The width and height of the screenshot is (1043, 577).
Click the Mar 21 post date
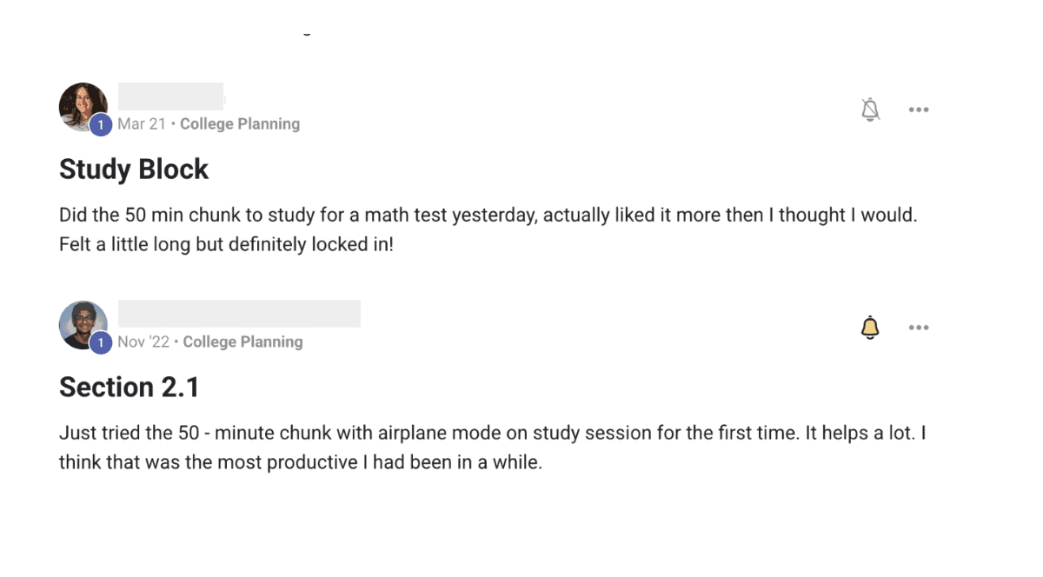141,124
